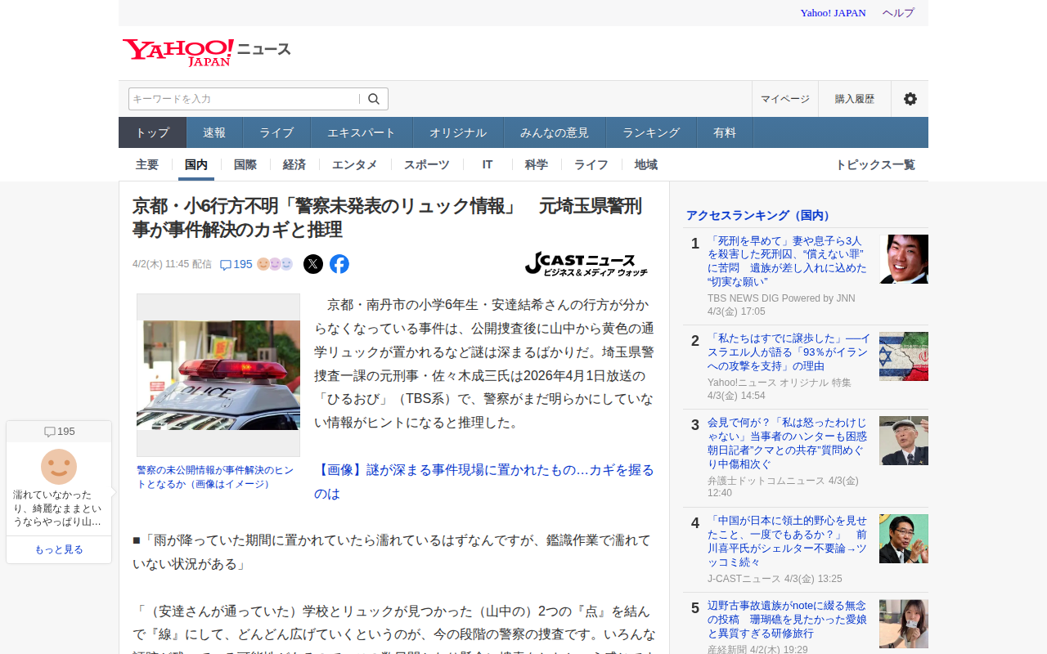Open マイページ

tap(785, 99)
